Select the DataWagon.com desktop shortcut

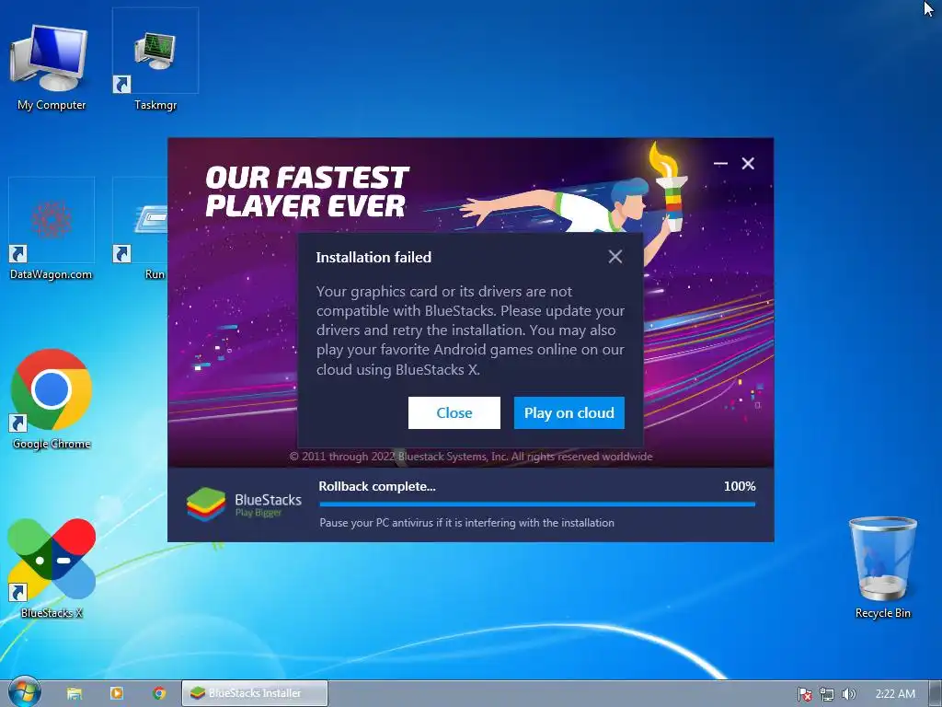click(x=52, y=229)
